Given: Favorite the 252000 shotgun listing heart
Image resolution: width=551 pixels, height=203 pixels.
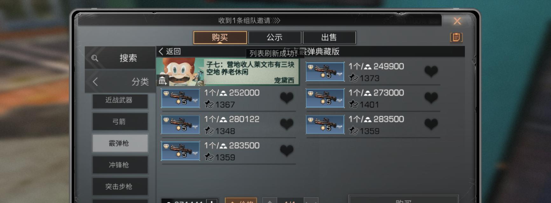Looking at the screenshot, I should (286, 98).
